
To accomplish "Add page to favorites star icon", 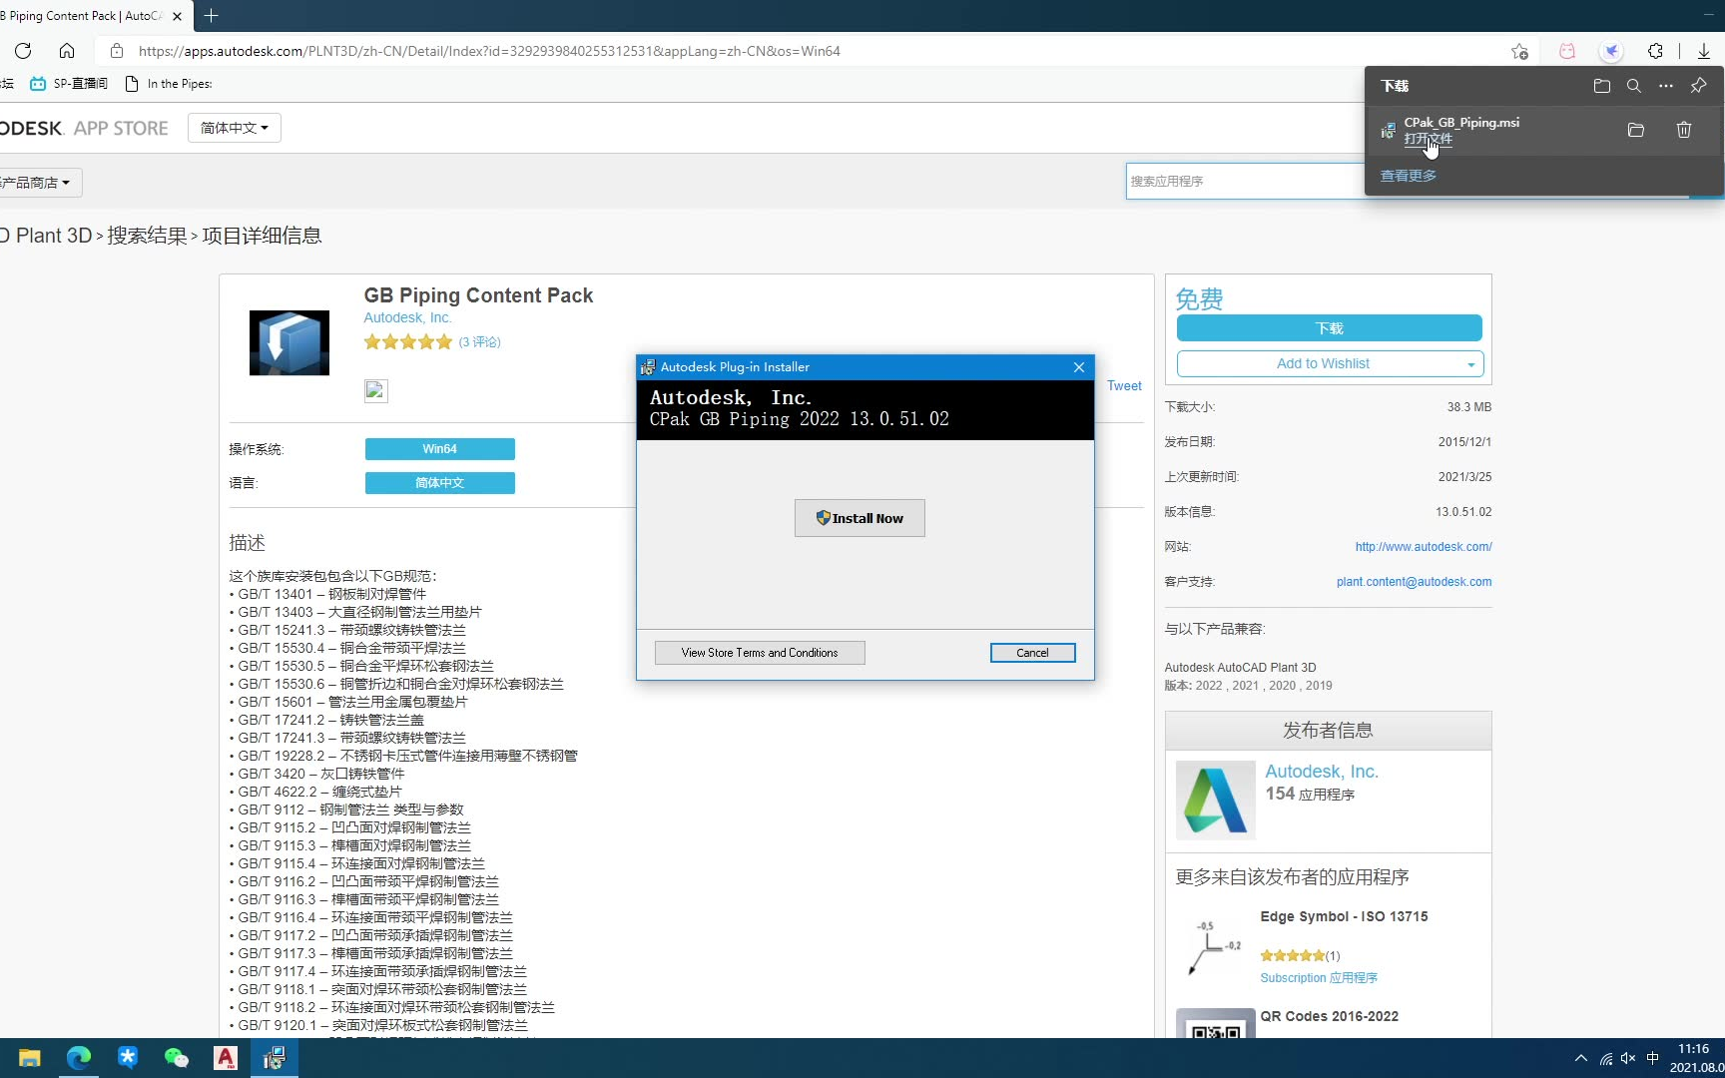I will tap(1519, 51).
